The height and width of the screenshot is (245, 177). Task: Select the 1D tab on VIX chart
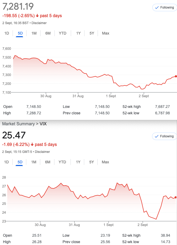(6, 162)
